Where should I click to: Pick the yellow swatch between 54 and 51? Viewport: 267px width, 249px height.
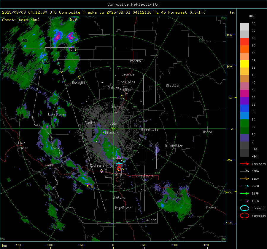[x=244, y=64]
